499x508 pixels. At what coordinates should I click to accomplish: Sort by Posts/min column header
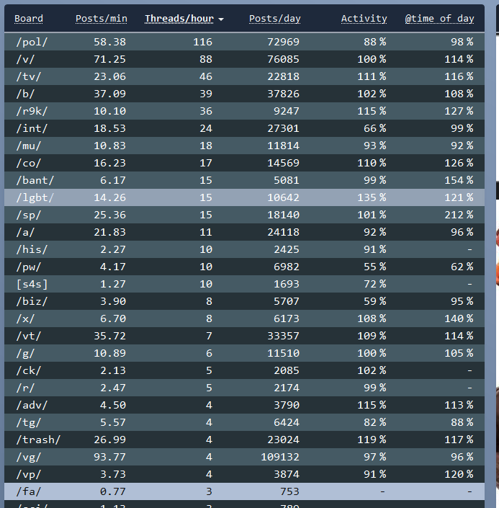pos(102,19)
